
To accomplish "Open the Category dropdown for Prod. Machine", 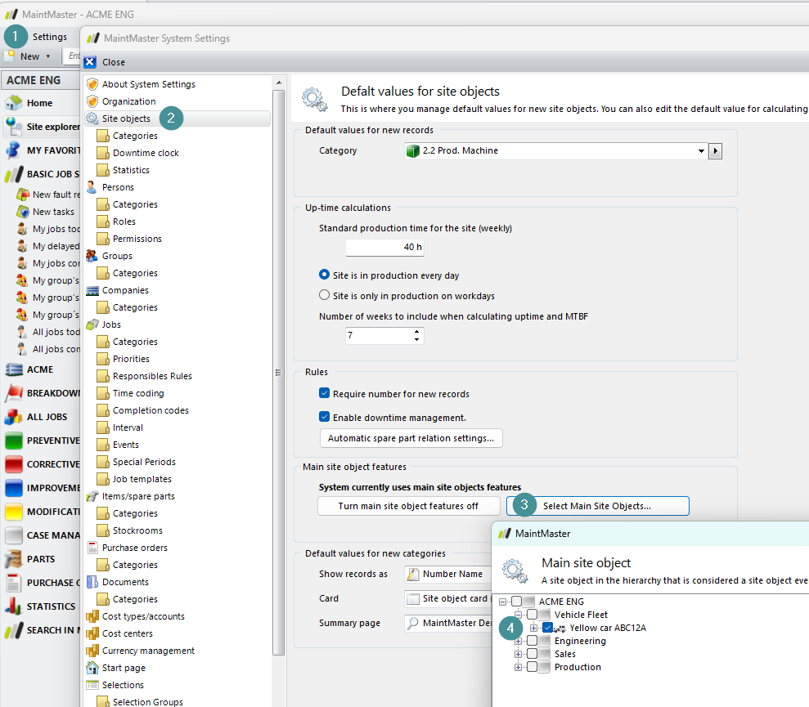I will (x=701, y=151).
